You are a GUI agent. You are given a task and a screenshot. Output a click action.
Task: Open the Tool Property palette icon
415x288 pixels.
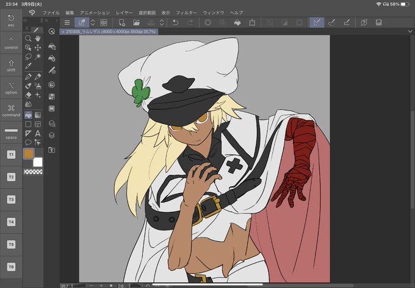(52, 58)
